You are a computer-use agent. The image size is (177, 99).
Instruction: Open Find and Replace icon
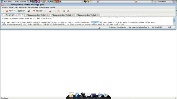[x=68, y=11]
